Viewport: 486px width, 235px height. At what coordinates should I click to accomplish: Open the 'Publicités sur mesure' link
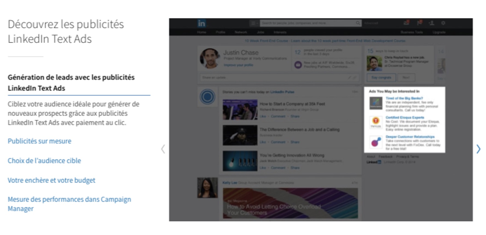(x=39, y=141)
